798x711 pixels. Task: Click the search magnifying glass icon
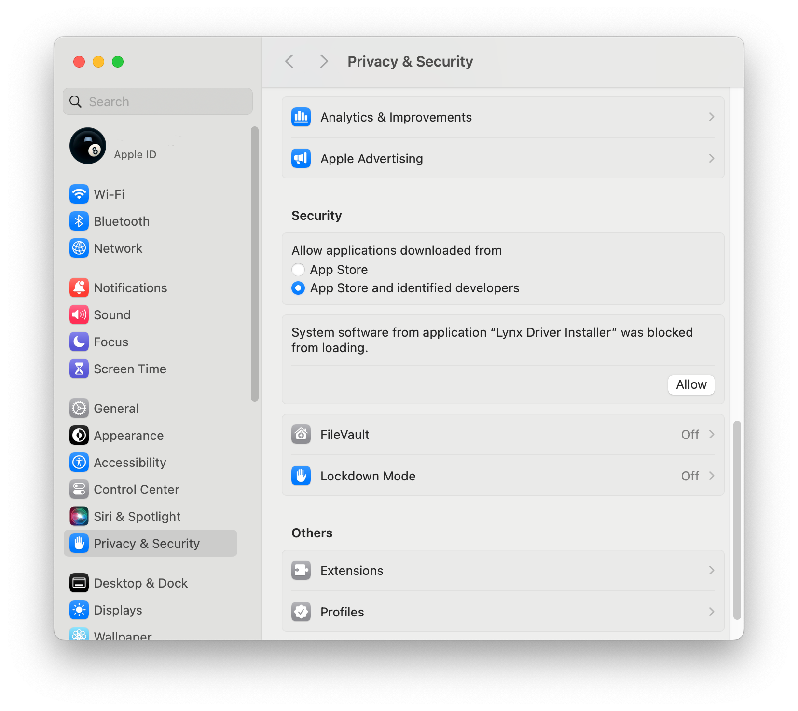(75, 102)
